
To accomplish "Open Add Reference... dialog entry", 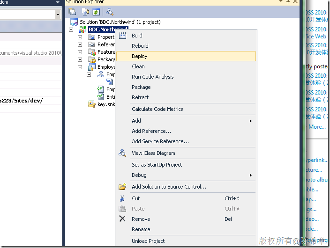I will (186, 131).
